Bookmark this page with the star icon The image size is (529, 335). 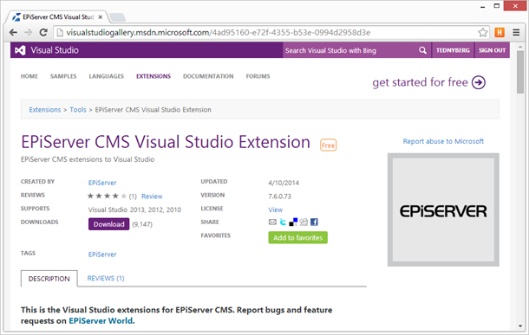(x=482, y=32)
